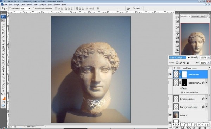
Task: Click the Go to Bridge icon
Action: pyautogui.click(x=128, y=8)
